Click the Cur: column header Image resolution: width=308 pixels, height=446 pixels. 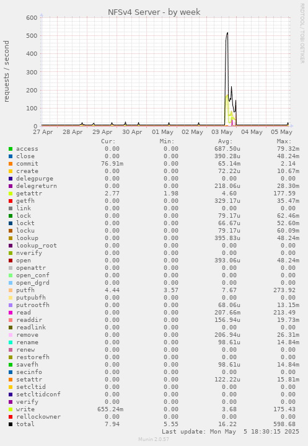[x=108, y=141]
